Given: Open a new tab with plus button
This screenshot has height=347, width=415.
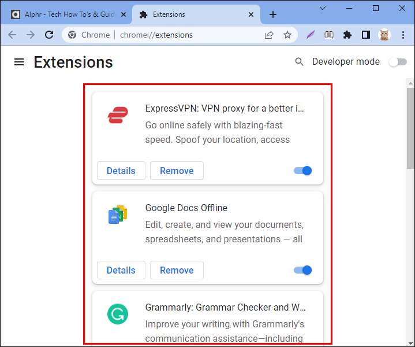Looking at the screenshot, I should (273, 14).
